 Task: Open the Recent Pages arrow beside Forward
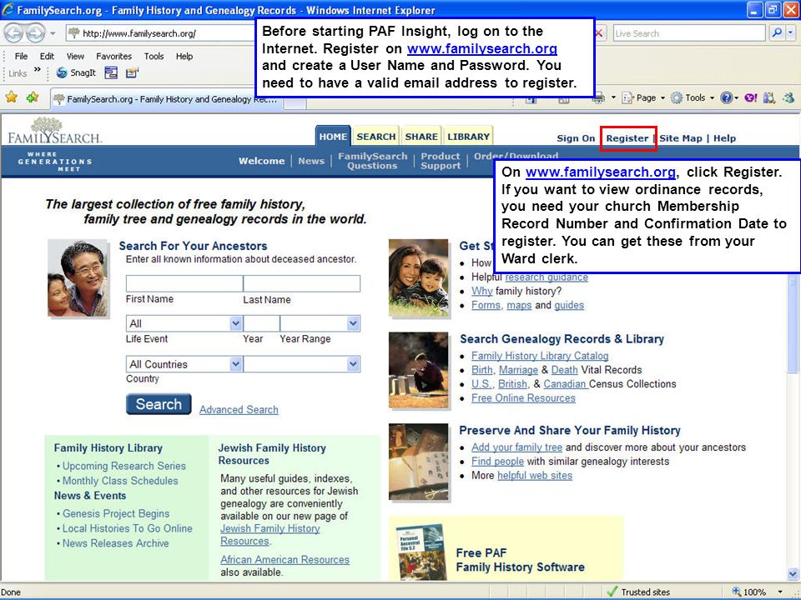tap(53, 33)
